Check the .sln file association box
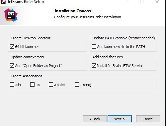Image resolution: width=166 pixels, height=126 pixels. coord(12,85)
